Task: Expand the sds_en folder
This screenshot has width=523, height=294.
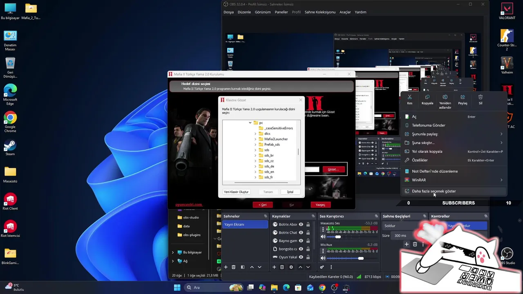Action: (x=255, y=172)
